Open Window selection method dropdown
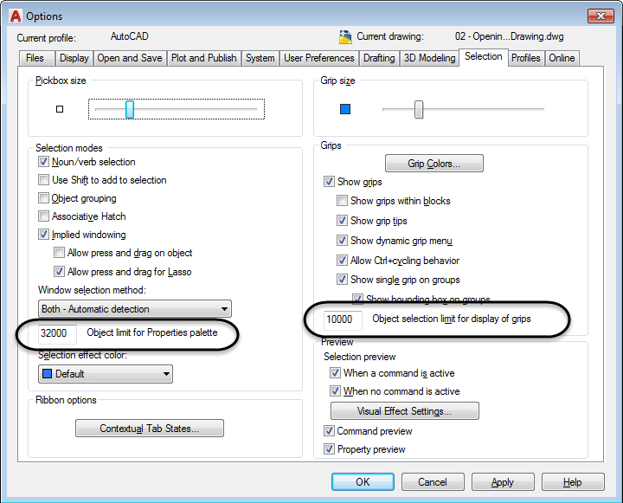Screen dimensions: 623x503 (x=135, y=309)
